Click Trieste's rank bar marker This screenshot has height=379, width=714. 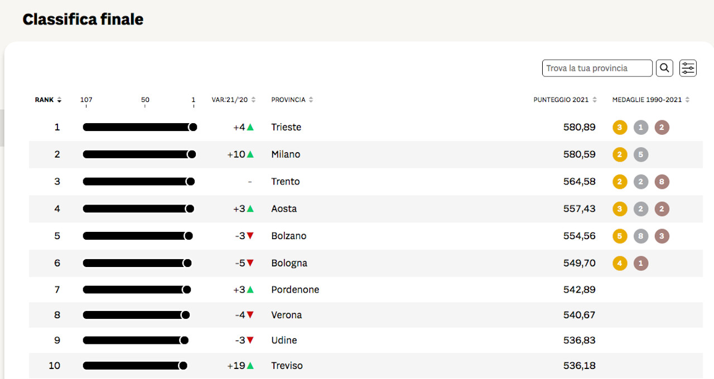tap(193, 127)
